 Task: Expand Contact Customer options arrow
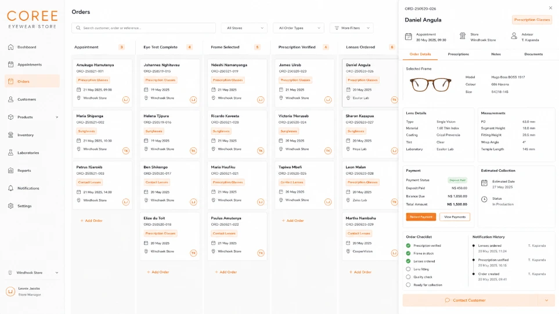tap(547, 301)
